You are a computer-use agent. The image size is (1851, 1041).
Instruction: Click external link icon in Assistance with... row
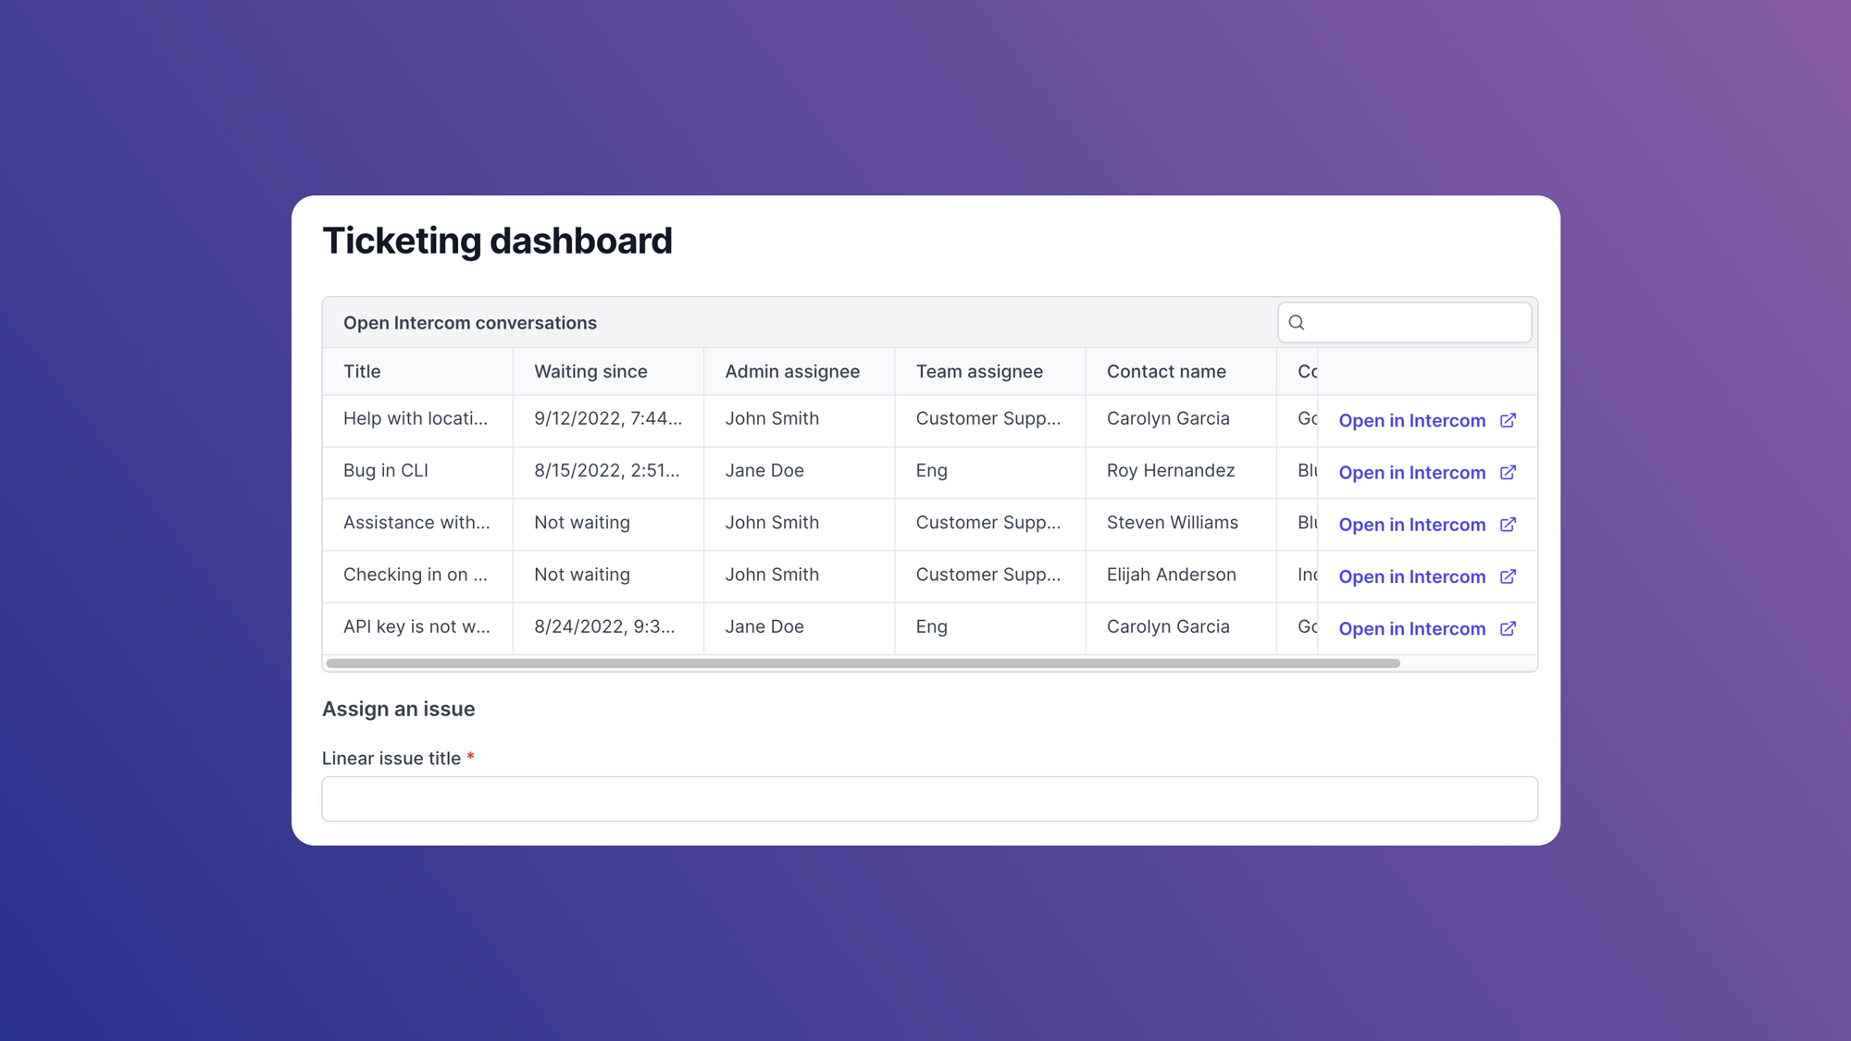(1508, 524)
